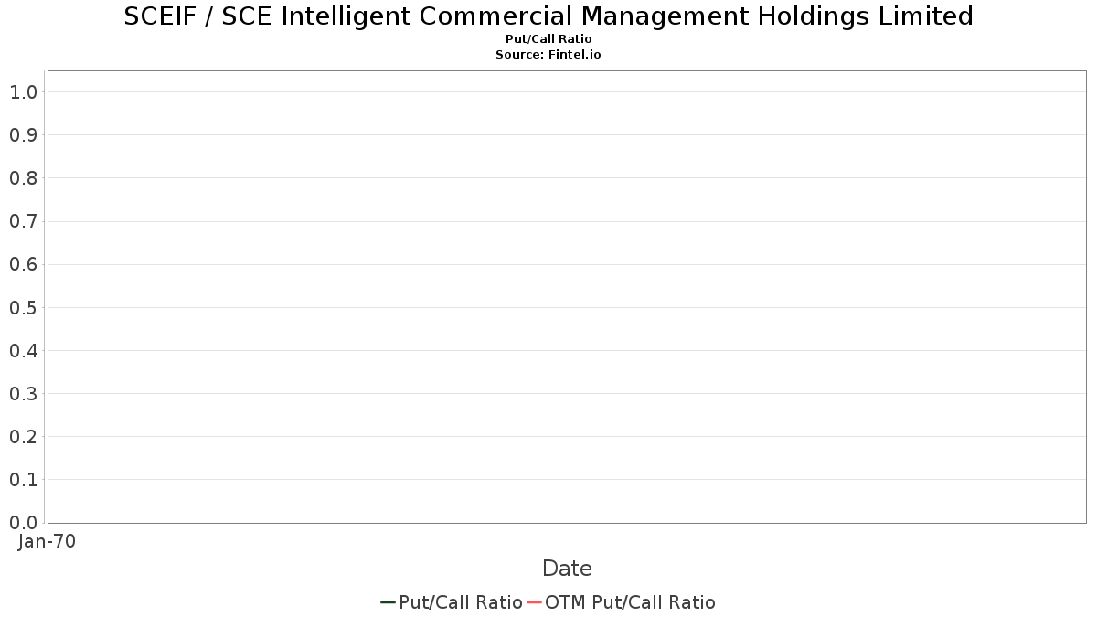
Task: Click the 0.3 y-axis label
Action: pos(24,394)
